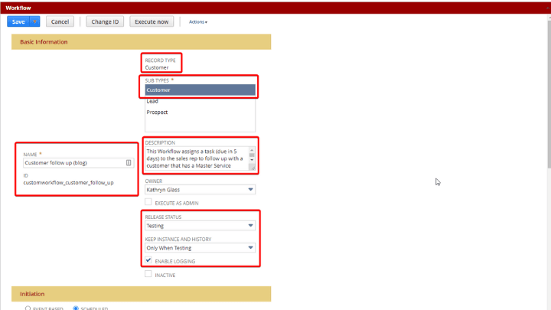This screenshot has width=551, height=310.
Task: Click the Record Type Customer value
Action: [x=157, y=67]
